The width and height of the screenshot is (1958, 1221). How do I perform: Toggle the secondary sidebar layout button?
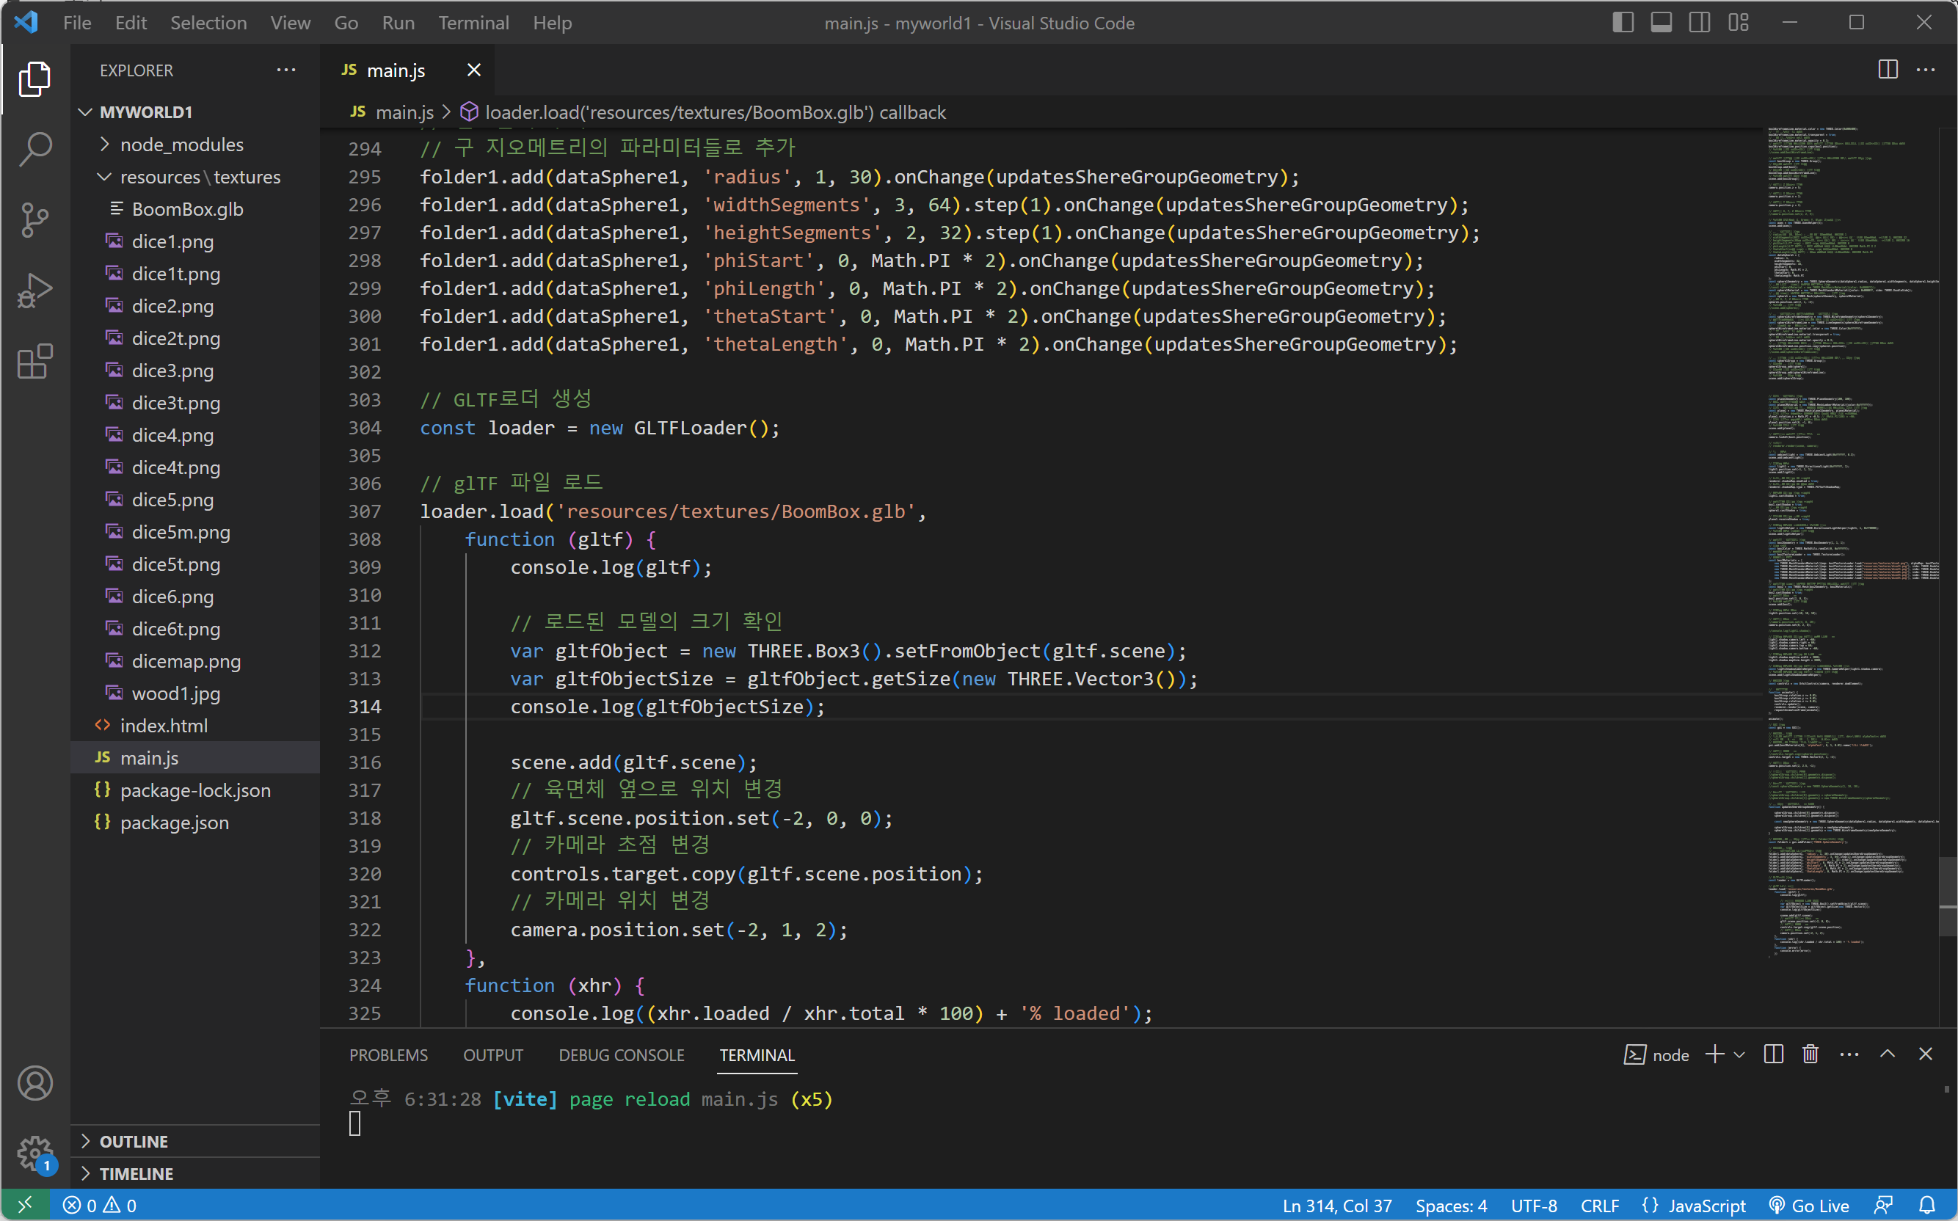[x=1700, y=23]
